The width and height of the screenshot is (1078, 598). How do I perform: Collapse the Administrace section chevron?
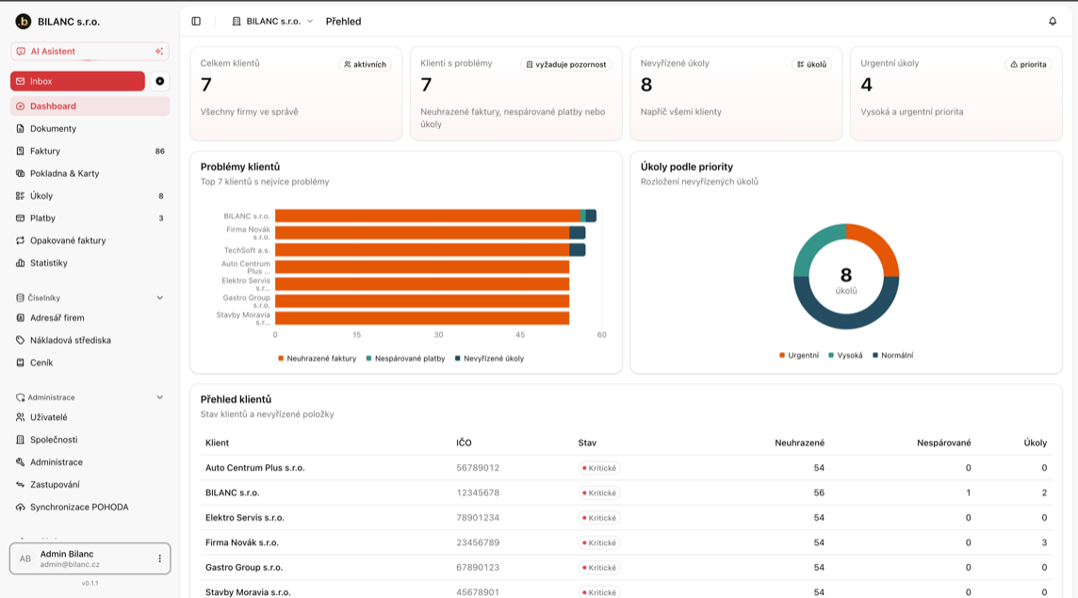pyautogui.click(x=159, y=397)
